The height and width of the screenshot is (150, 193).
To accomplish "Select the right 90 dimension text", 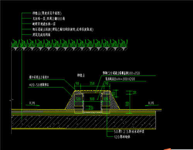I will coord(107,84).
